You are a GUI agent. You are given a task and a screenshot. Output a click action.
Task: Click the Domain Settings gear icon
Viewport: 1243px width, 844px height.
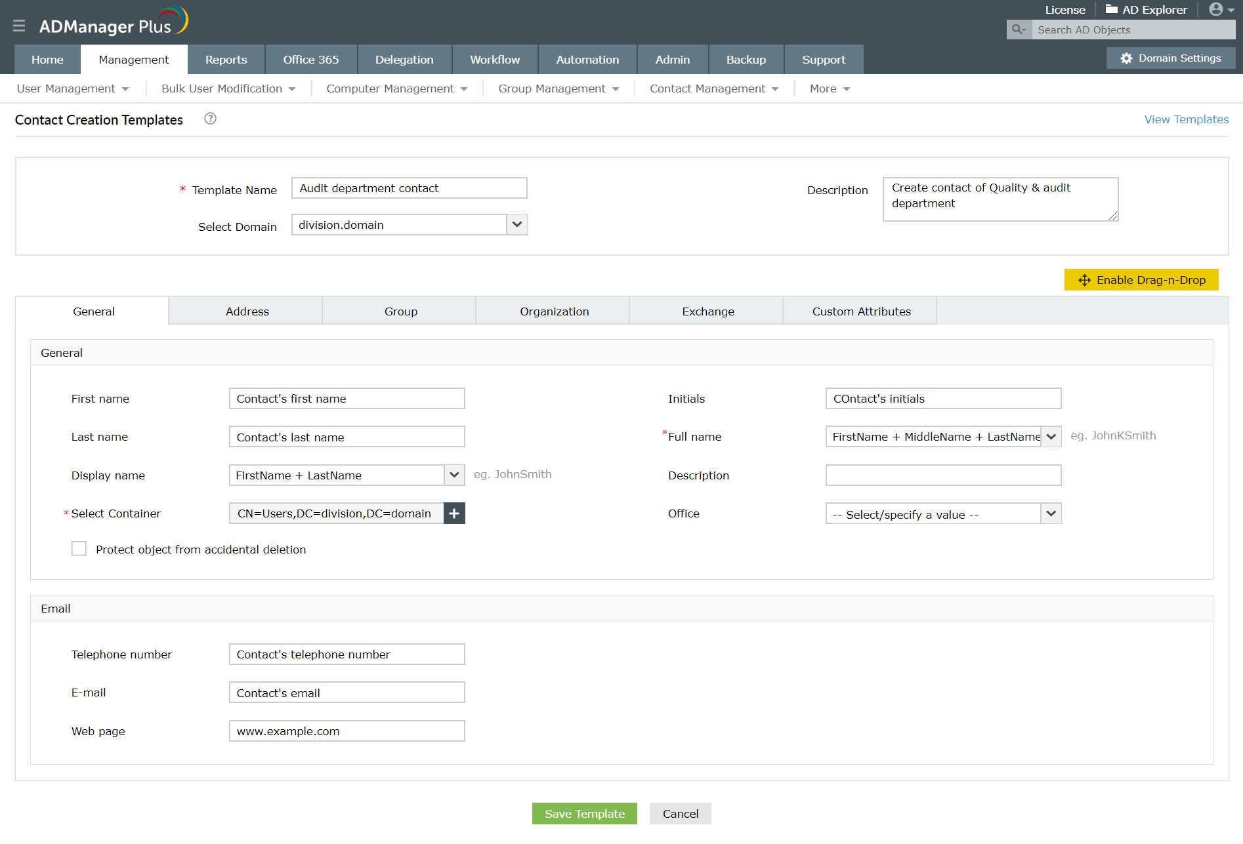pyautogui.click(x=1126, y=58)
